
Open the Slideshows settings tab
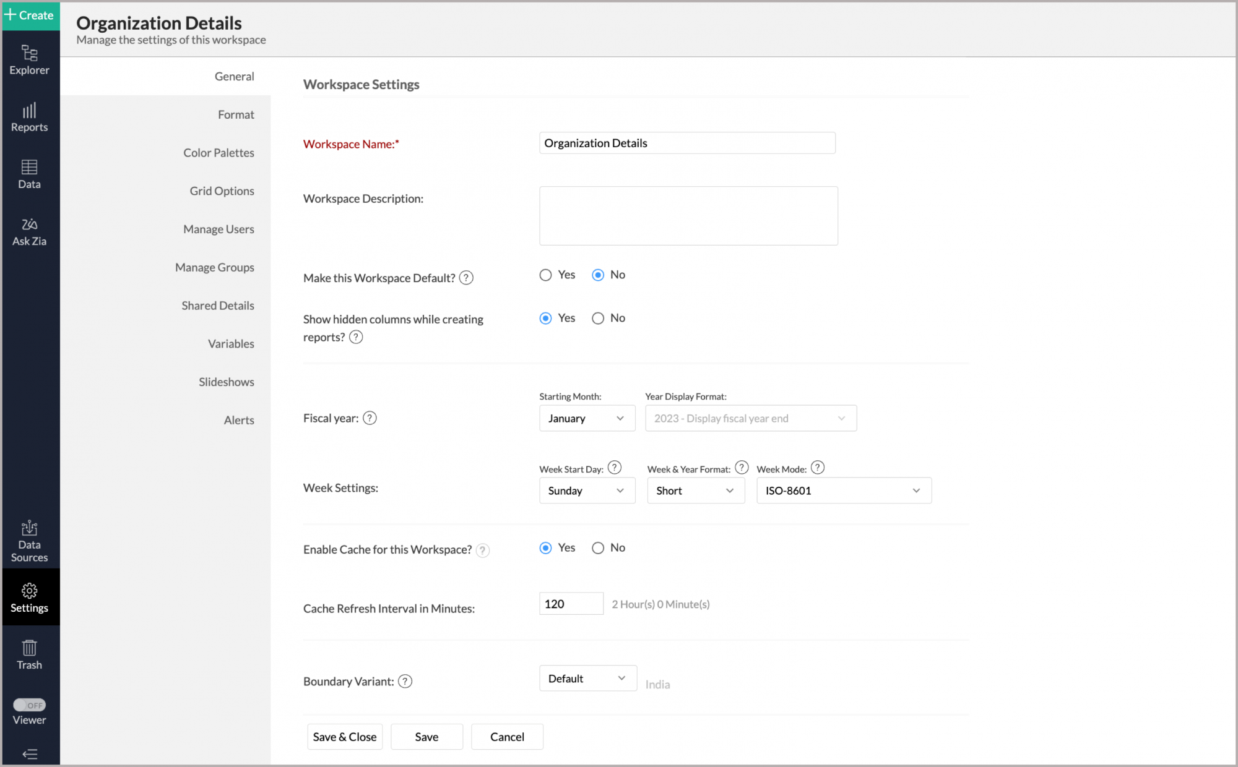[227, 382]
